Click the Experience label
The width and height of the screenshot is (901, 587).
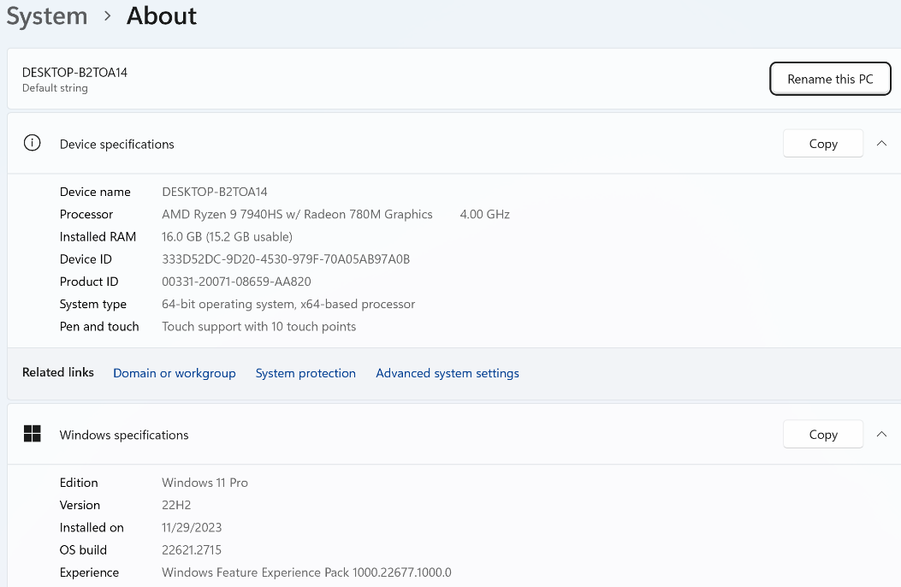pos(89,572)
